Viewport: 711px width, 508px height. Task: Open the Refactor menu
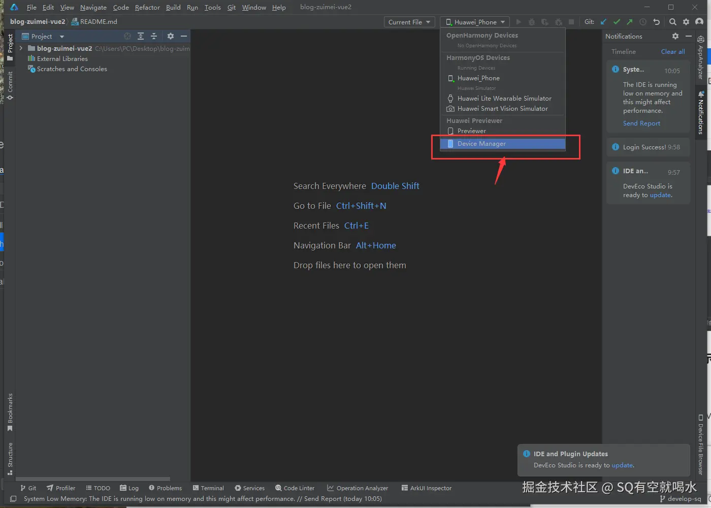click(x=147, y=7)
